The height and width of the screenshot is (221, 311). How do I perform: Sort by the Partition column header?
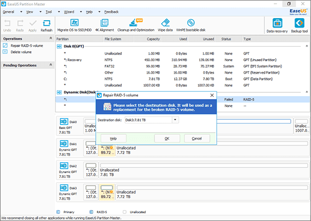pyautogui.click(x=79, y=39)
